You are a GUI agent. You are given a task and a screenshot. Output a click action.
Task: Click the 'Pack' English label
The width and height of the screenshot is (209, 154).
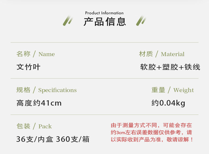45,126
